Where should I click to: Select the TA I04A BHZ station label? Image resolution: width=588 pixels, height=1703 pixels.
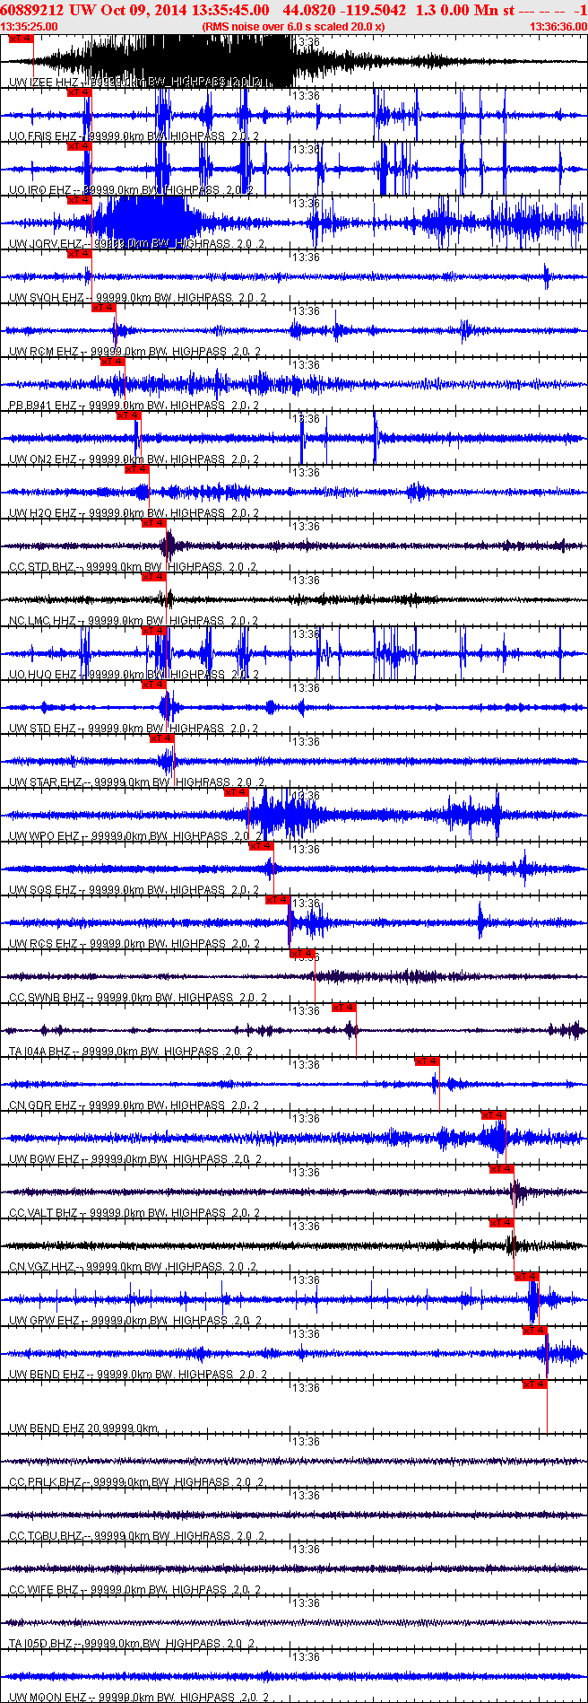coord(131,1052)
